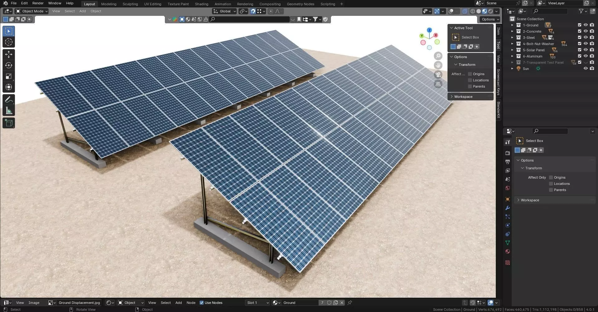Expand the Workspace panel in the sidebar
The height and width of the screenshot is (312, 598).
[463, 97]
